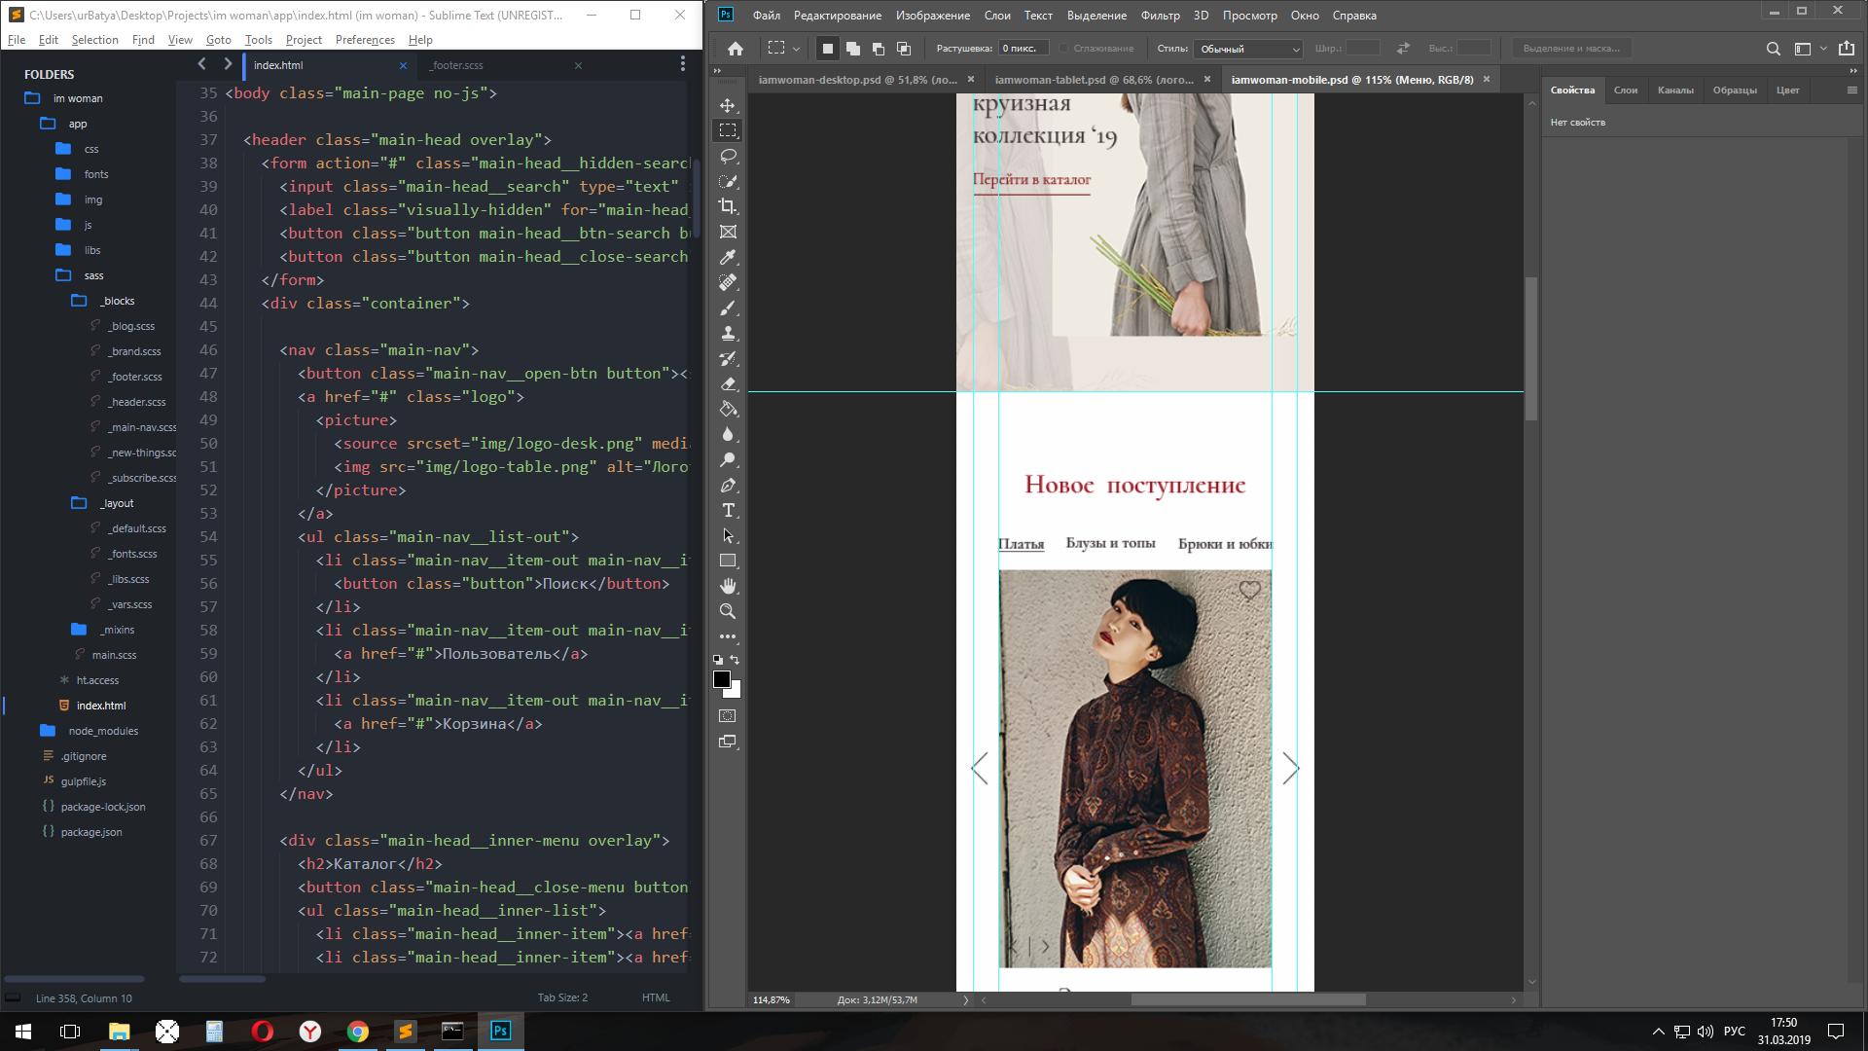1868x1051 pixels.
Task: Reset default foreground and background colors
Action: (718, 660)
